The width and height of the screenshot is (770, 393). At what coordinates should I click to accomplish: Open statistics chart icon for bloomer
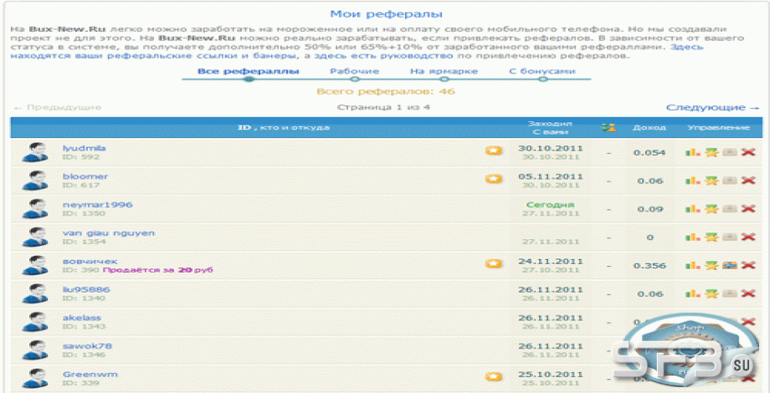[693, 181]
